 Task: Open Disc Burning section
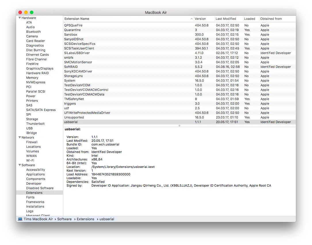tap(36, 50)
